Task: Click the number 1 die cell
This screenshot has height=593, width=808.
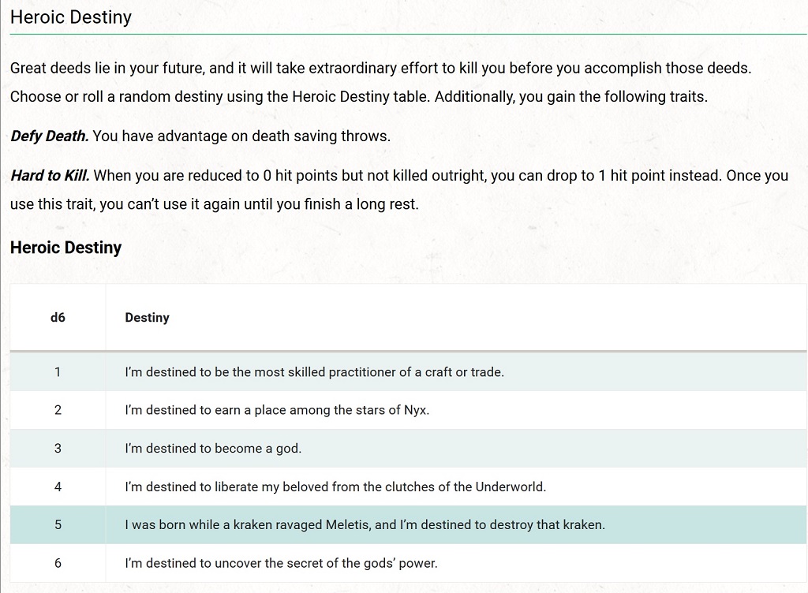Action: coord(58,372)
